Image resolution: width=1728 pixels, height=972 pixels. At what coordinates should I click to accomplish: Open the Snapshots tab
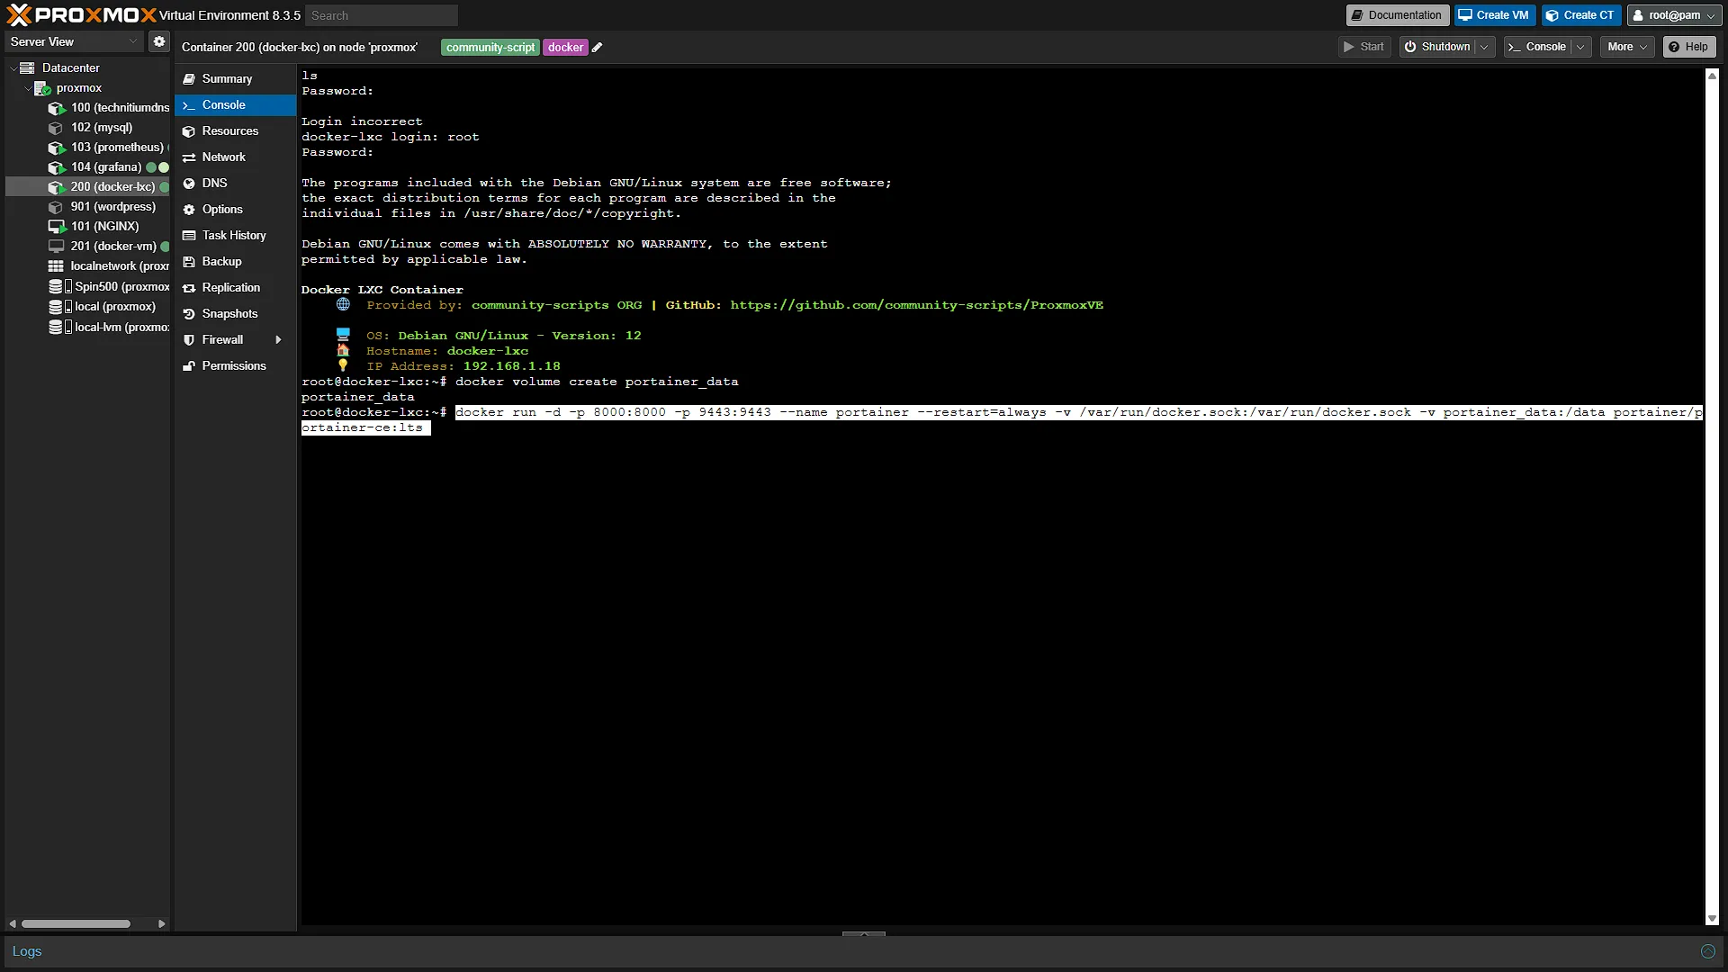[236, 313]
